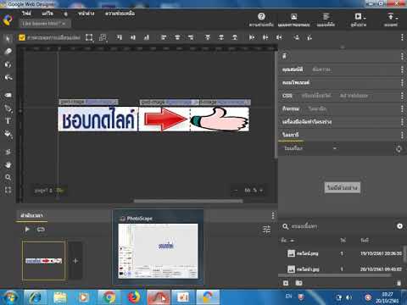This screenshot has height=305, width=407.
Task: Click the Help icon in top bar
Action: click(261, 16)
